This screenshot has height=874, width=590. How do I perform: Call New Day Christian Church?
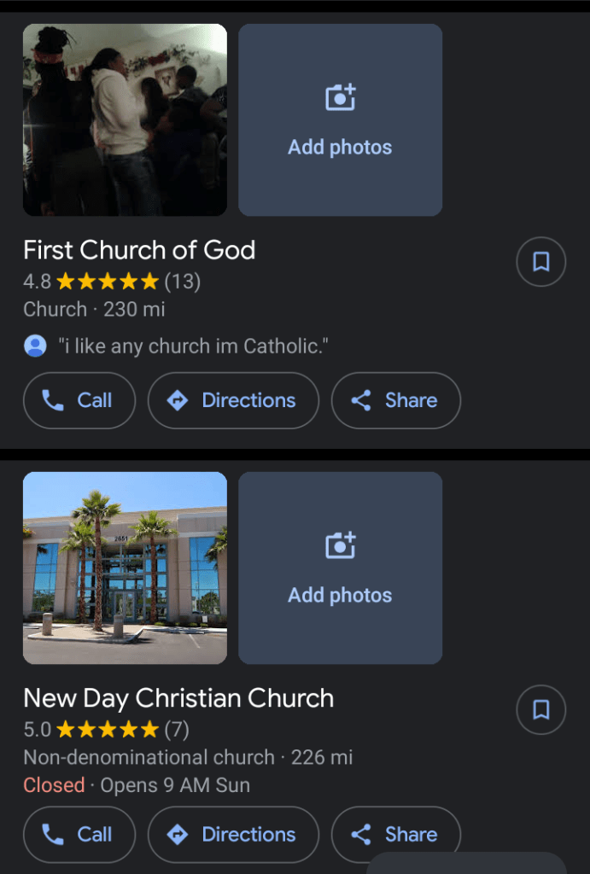coord(79,834)
